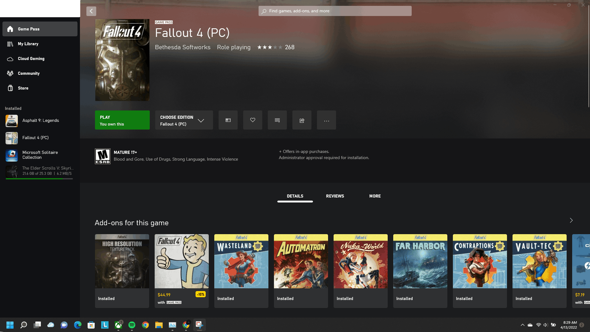590x332 pixels.
Task: Click the Bethesda Softworks publisher link
Action: coord(183,47)
